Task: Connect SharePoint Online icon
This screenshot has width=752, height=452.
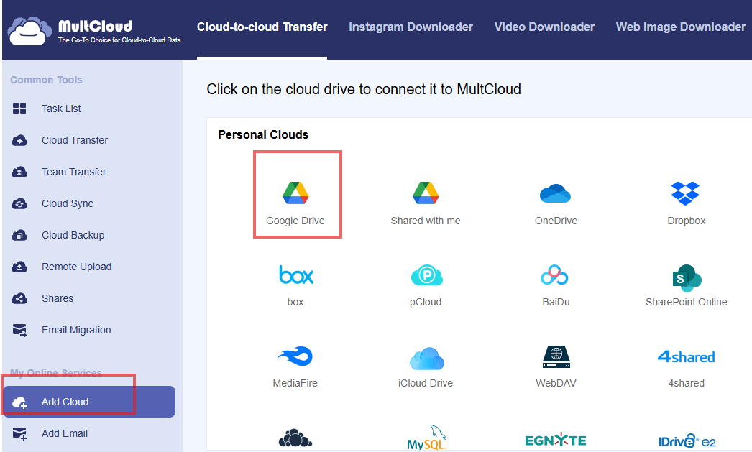Action: [x=686, y=277]
